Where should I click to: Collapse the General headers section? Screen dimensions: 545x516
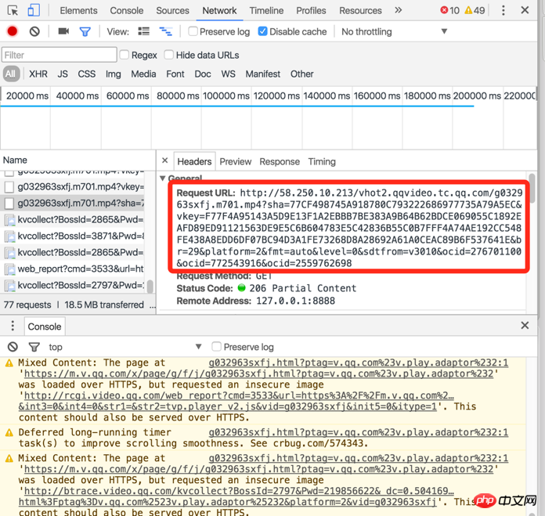pyautogui.click(x=162, y=179)
